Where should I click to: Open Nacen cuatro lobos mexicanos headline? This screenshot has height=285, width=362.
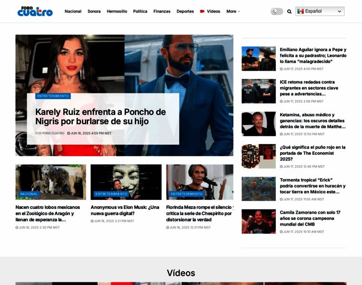pyautogui.click(x=48, y=213)
